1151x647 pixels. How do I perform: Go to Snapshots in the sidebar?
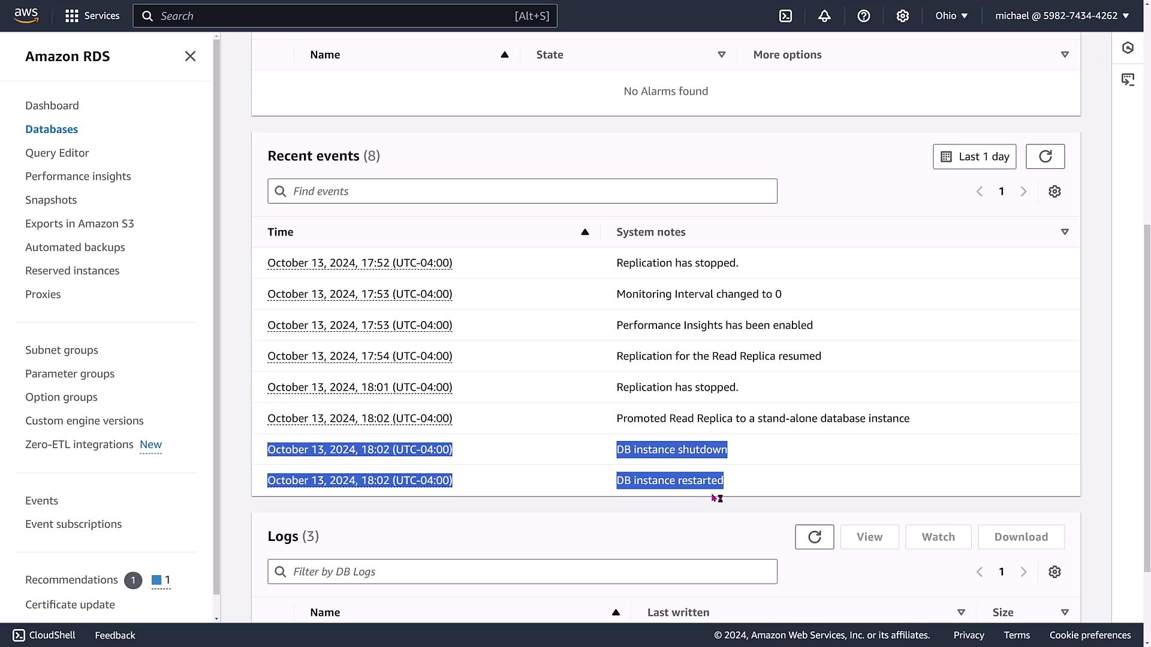coord(51,199)
